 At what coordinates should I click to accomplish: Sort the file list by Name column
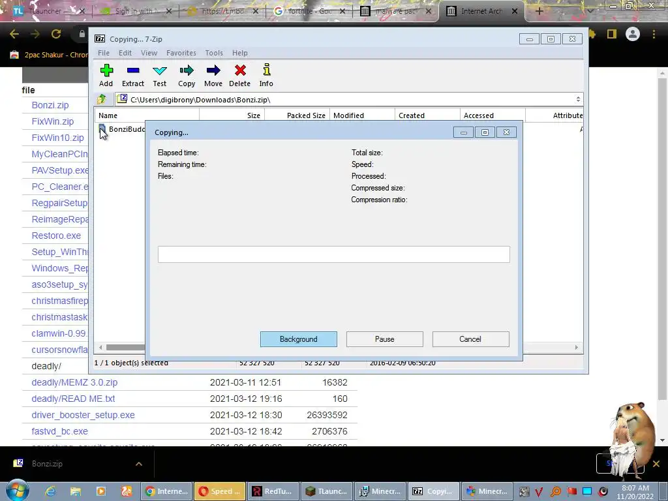(x=147, y=115)
